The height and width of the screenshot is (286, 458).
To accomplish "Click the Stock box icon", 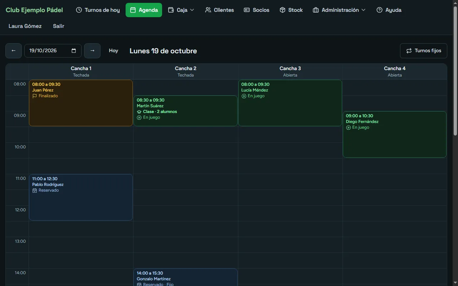I will click(x=282, y=10).
